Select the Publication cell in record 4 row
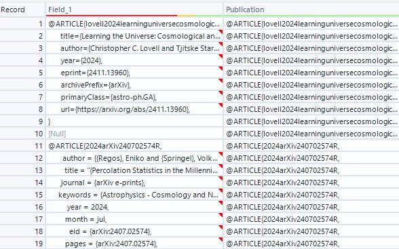Screen dimensions: 399x249 click(x=311, y=60)
